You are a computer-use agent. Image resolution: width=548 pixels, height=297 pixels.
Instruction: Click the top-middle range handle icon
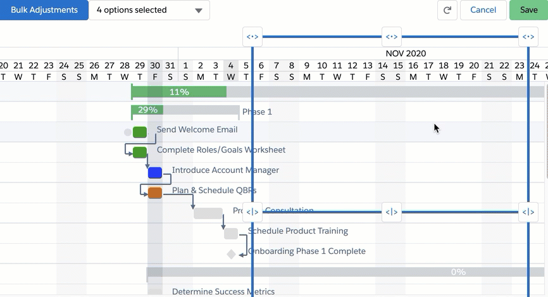point(392,37)
